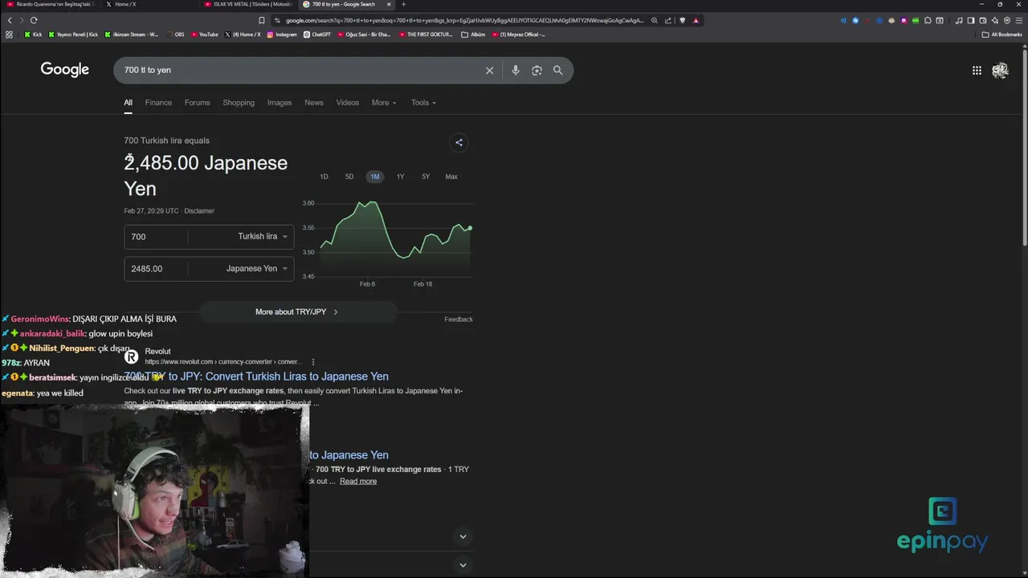Screen dimensions: 1028x578
Task: Switch to the Videos tab
Action: click(348, 103)
